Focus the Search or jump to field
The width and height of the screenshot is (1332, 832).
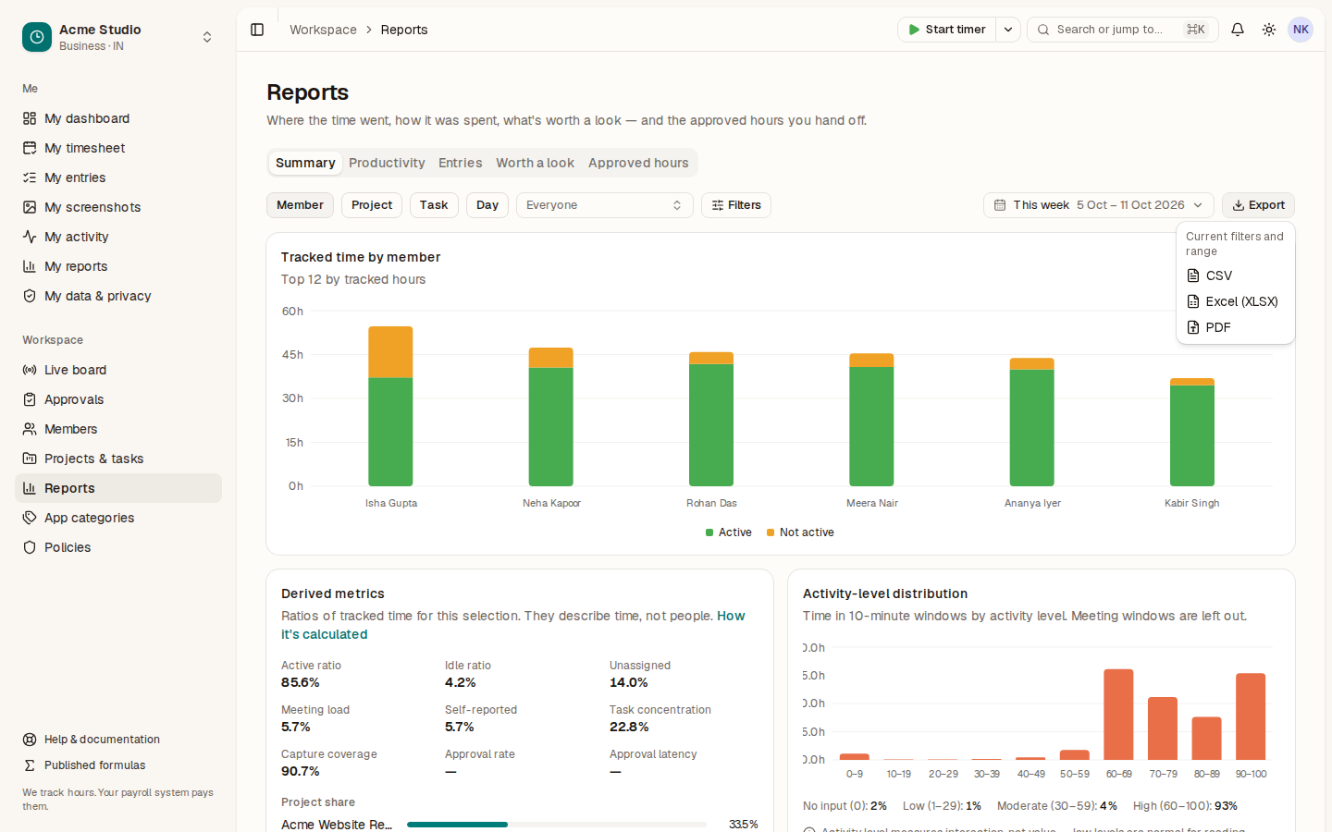[x=1123, y=30]
